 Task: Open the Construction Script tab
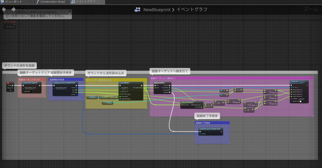point(53,2)
